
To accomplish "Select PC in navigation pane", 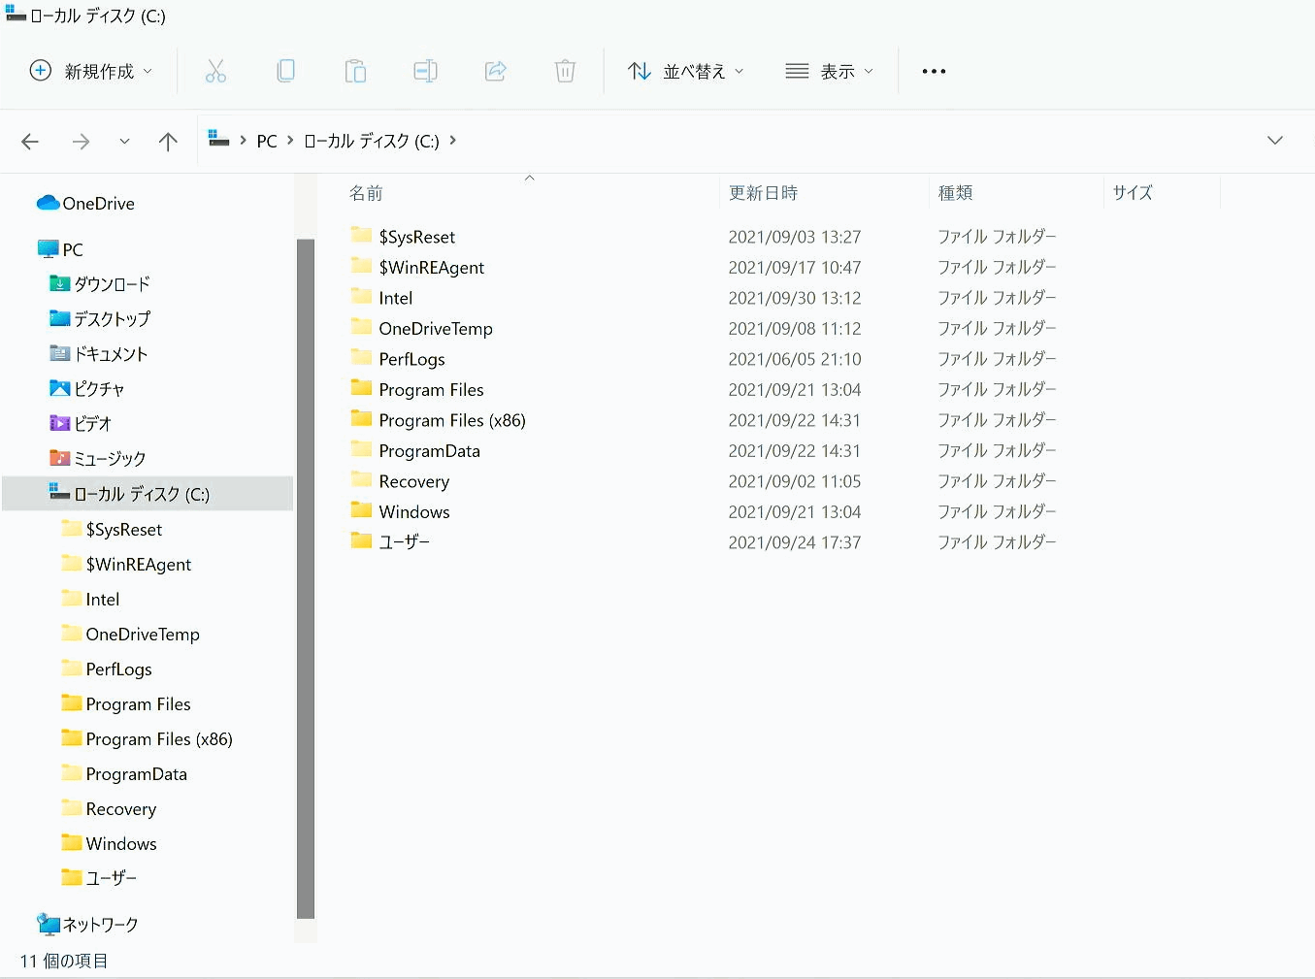I will coord(60,249).
